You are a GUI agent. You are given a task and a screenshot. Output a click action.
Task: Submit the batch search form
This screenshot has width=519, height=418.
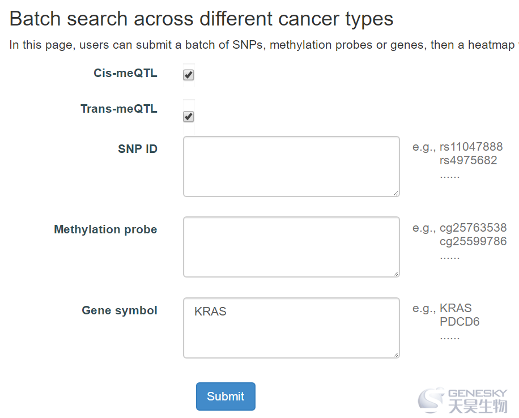click(x=226, y=396)
